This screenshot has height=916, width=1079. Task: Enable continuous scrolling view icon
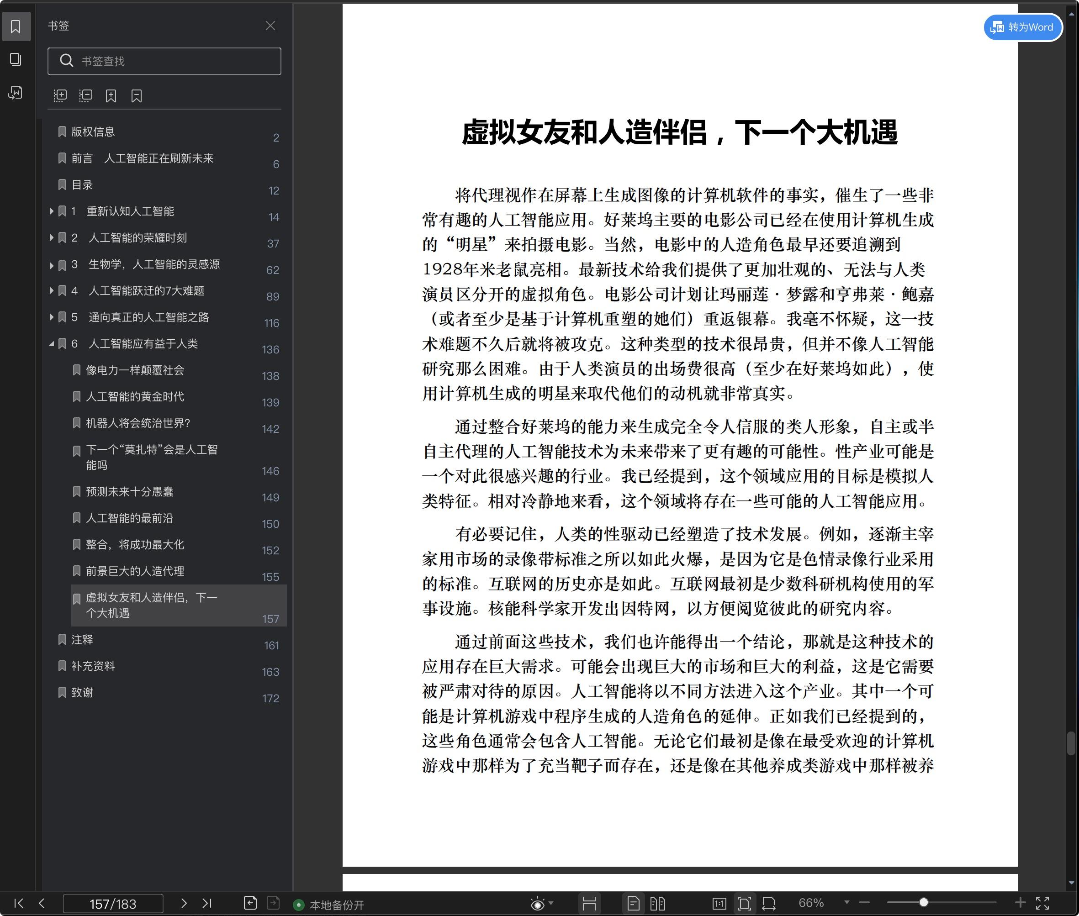589,904
